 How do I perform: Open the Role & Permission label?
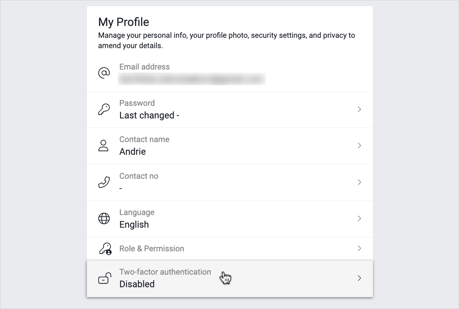click(151, 249)
